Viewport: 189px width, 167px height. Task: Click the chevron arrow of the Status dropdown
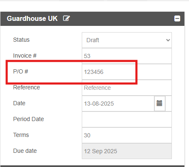tap(168, 40)
